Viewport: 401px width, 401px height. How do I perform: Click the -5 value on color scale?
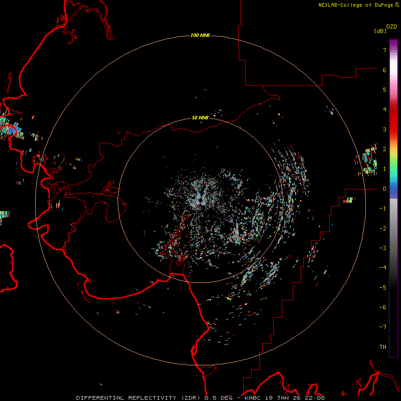click(x=383, y=288)
